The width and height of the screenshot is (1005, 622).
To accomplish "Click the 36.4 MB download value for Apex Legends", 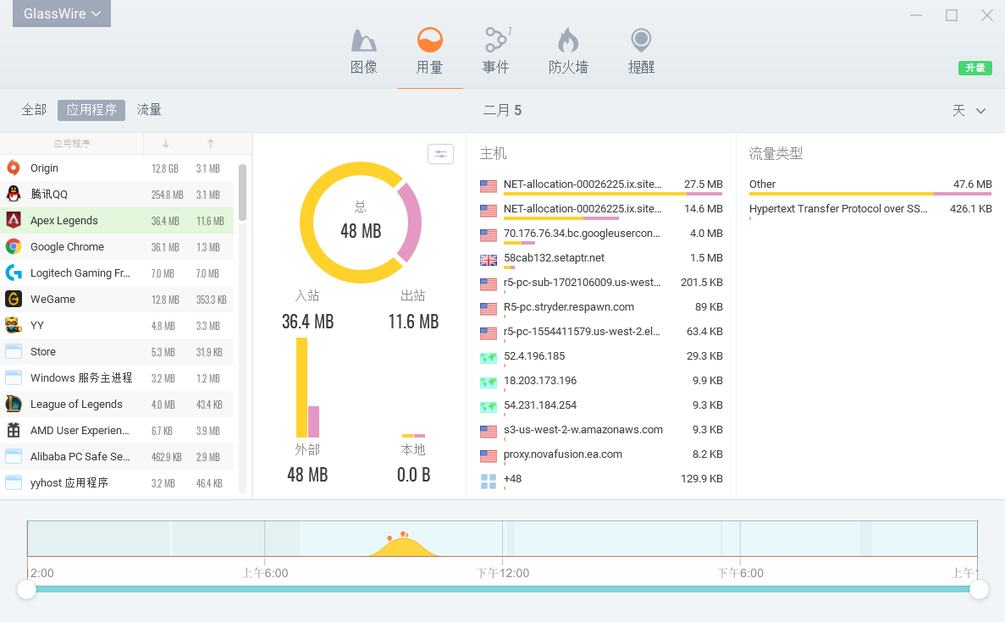I will click(165, 221).
